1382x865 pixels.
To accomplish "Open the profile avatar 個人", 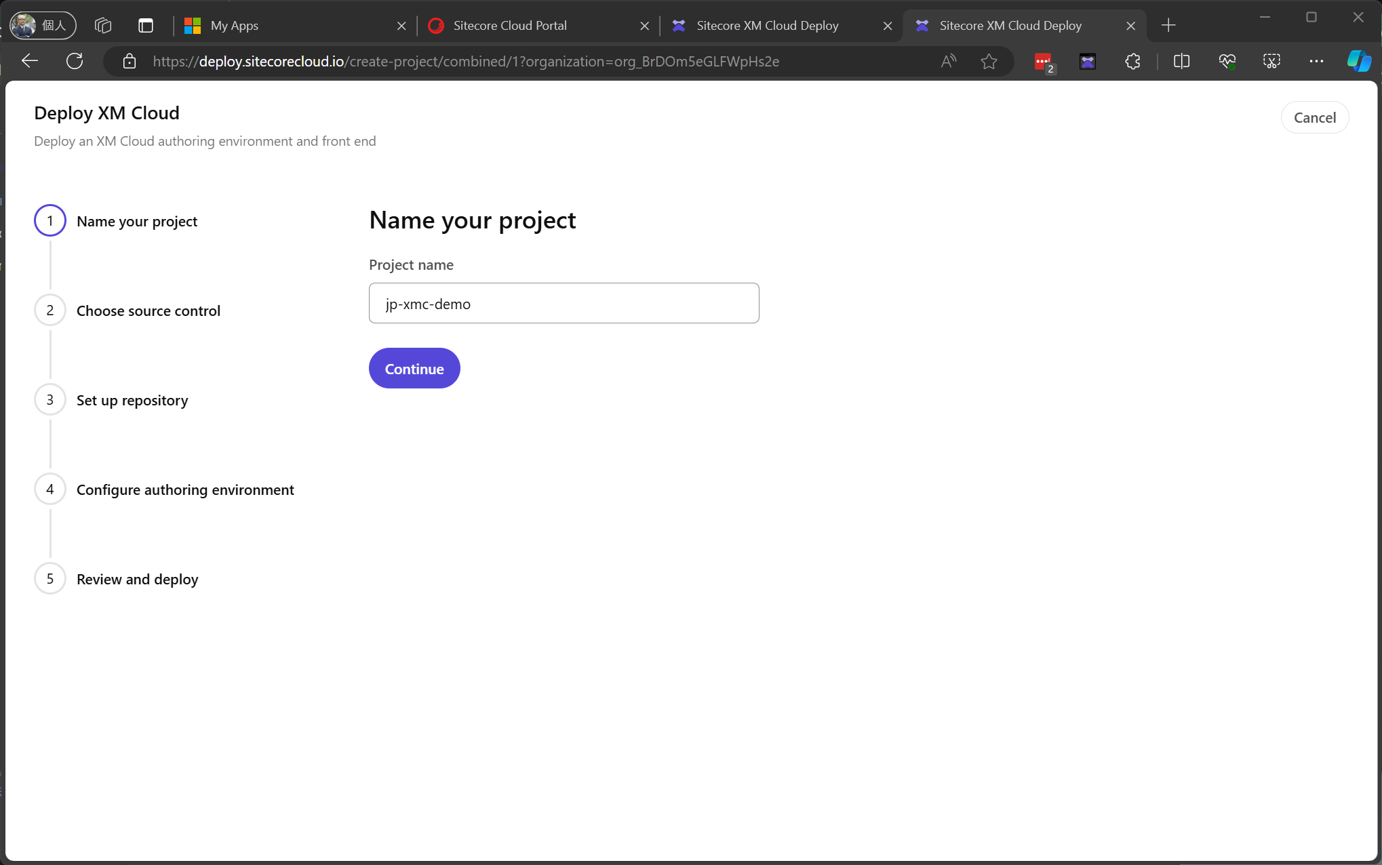I will click(43, 26).
